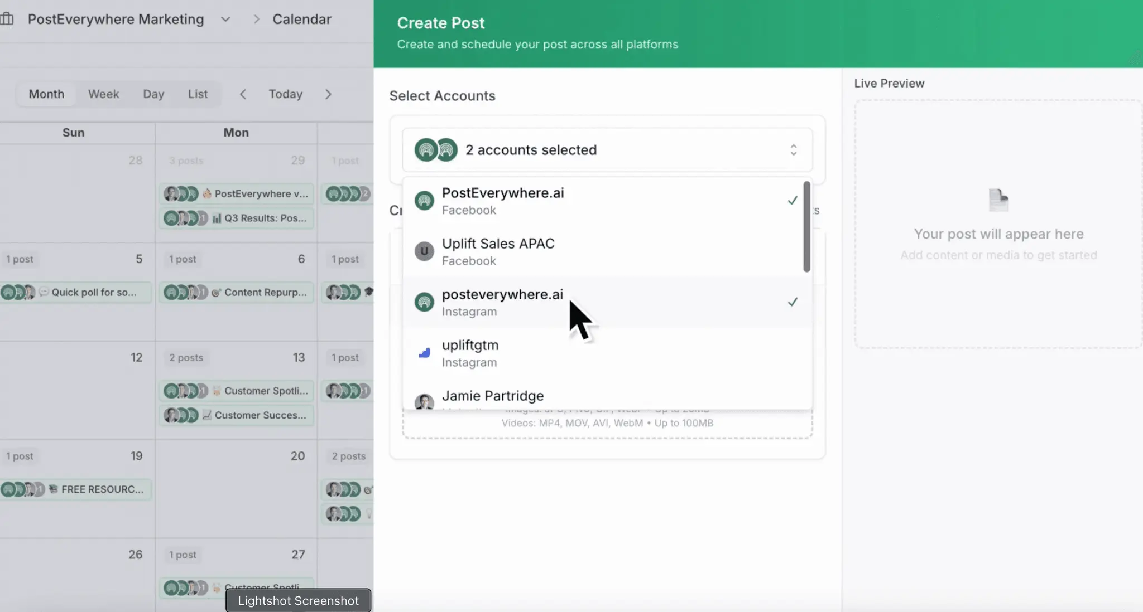Click the Jamie Partridge profile photo

tap(424, 401)
